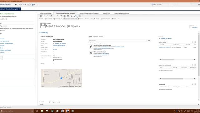Open grid view icon for Recent Cases
200x113 pixels.
point(195,42)
